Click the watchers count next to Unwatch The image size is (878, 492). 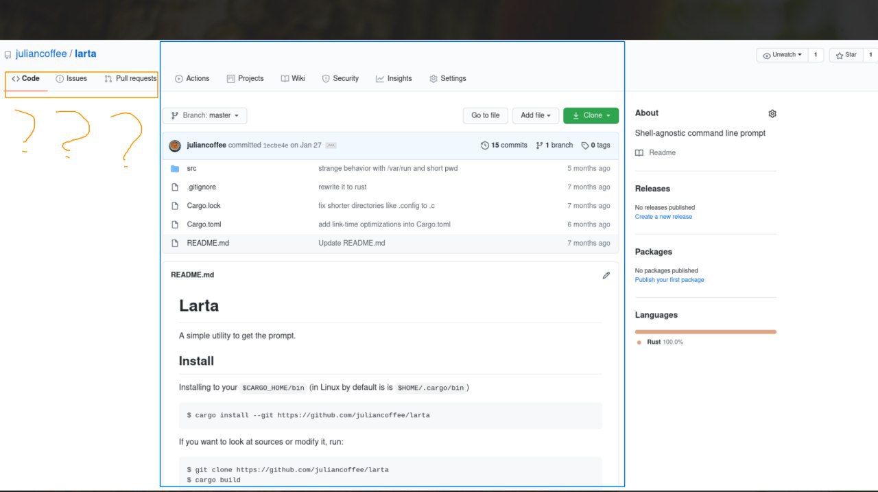(x=816, y=55)
